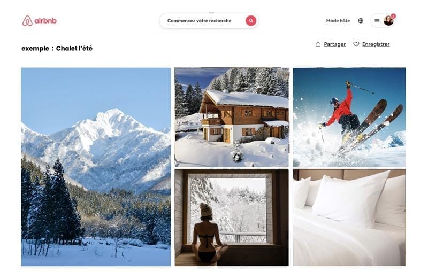Open the snowy mountain landscape photo
The height and width of the screenshot is (272, 428).
tap(96, 167)
